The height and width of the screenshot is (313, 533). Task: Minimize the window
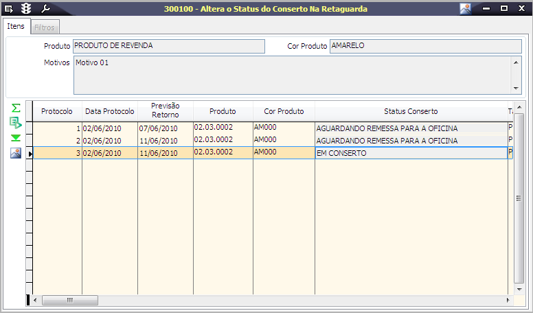point(486,8)
